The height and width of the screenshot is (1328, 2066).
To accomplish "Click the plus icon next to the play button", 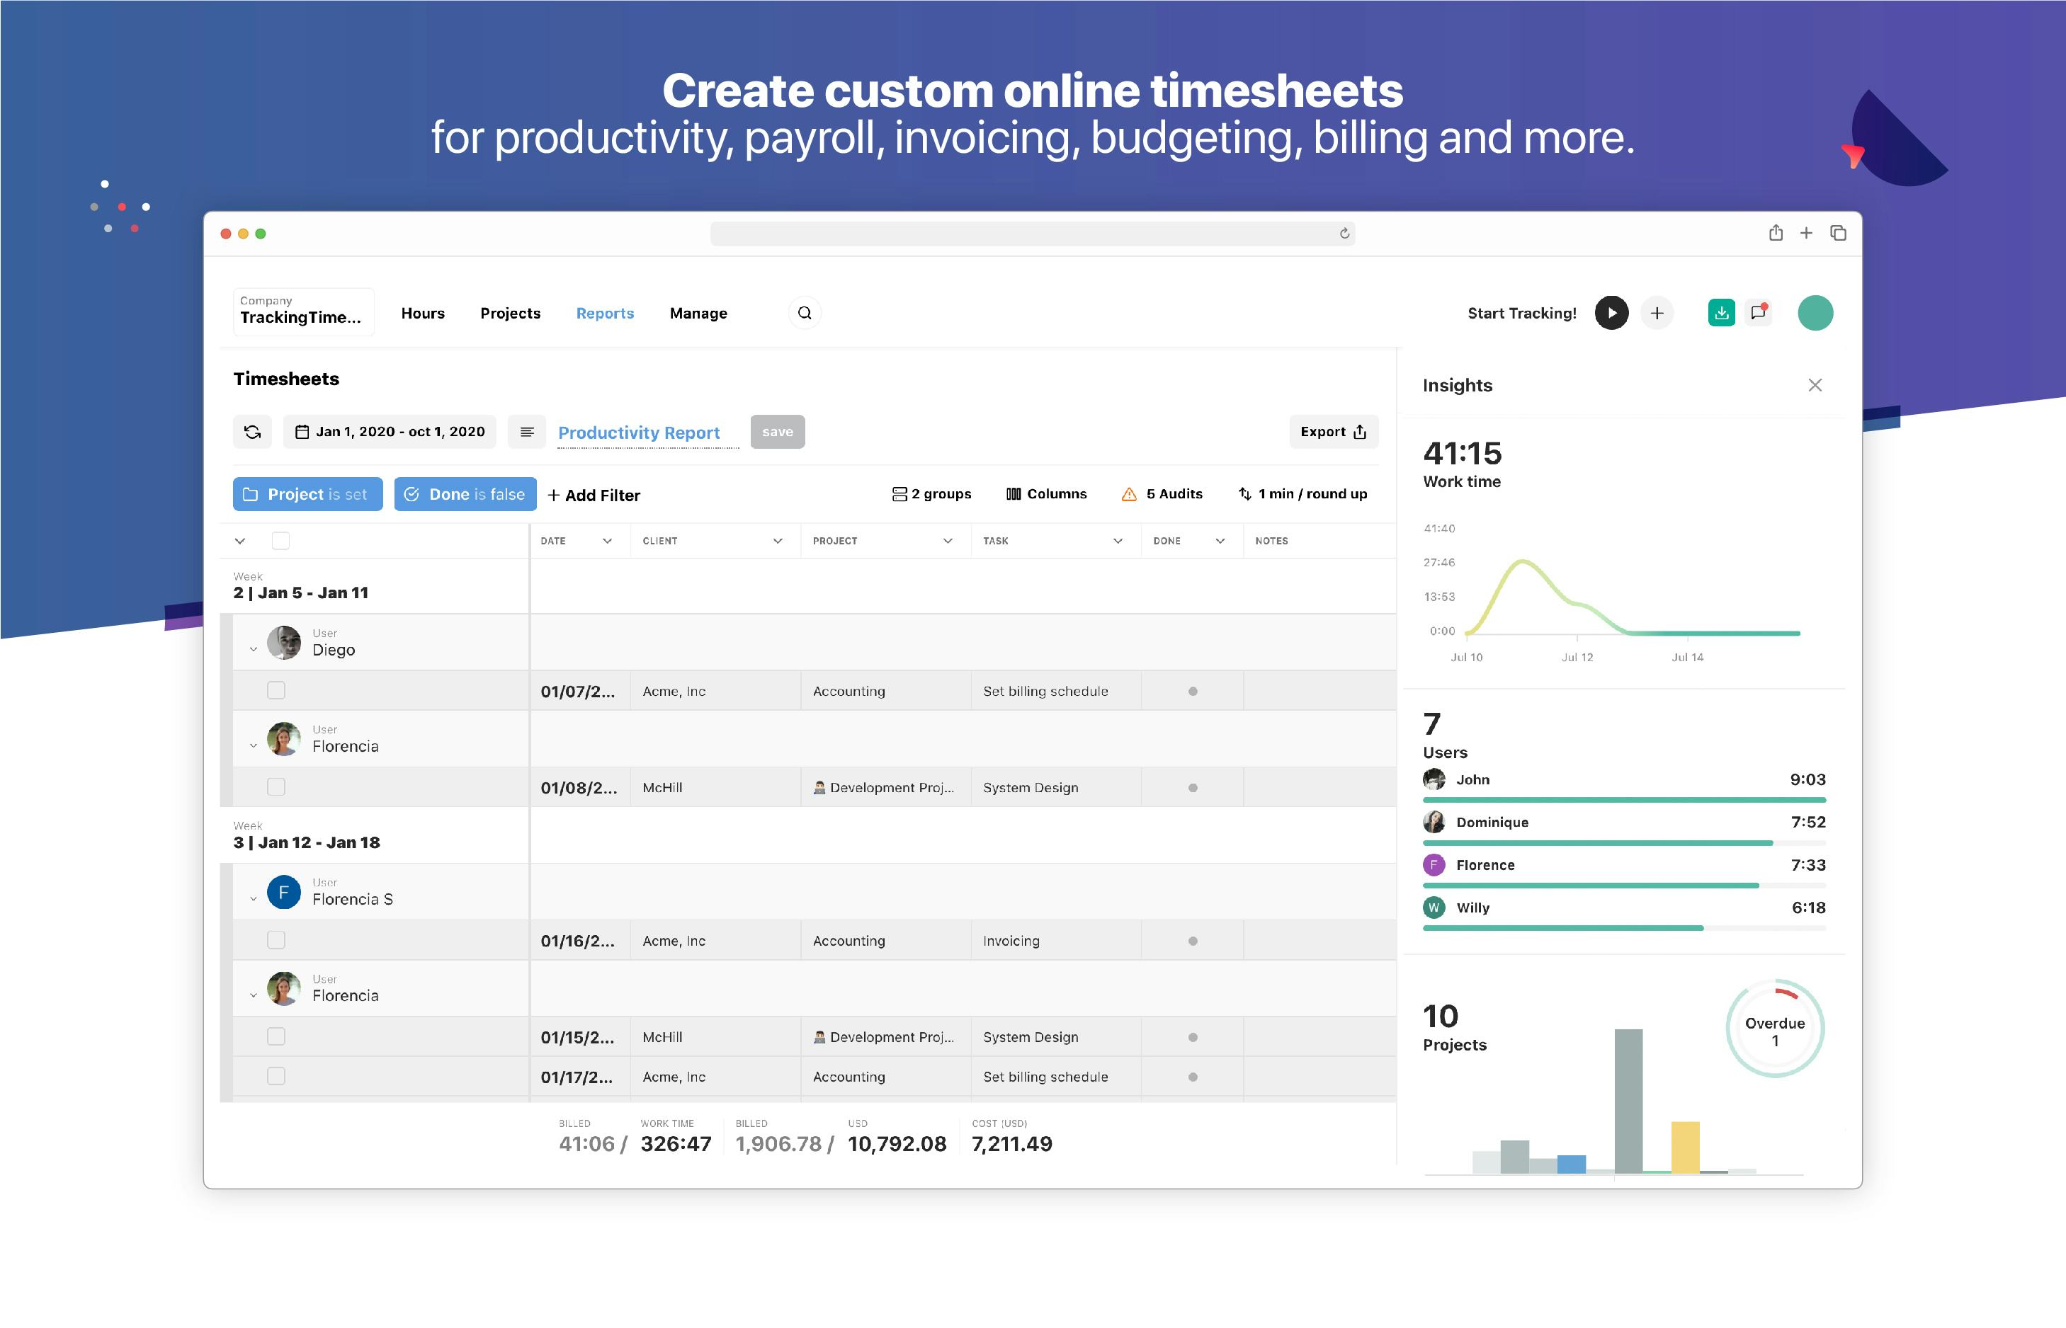I will click(x=1656, y=313).
